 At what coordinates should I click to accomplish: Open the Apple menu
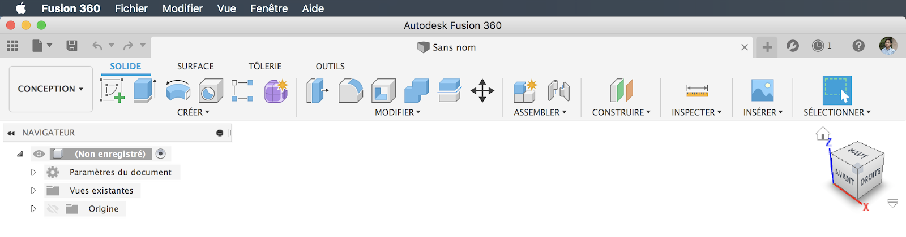(x=21, y=8)
